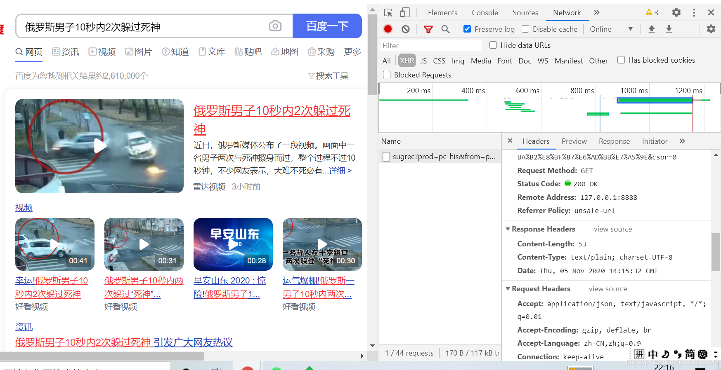The height and width of the screenshot is (370, 721).
Task: Click the network Filter input
Action: coord(430,45)
